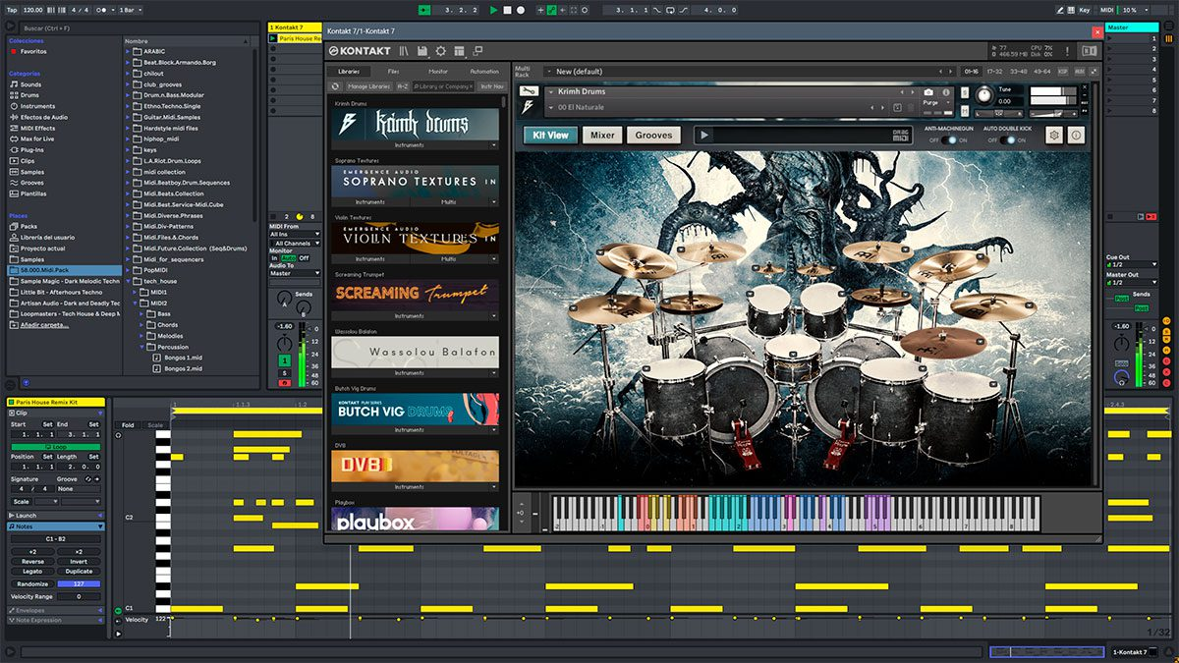Click the Ableton transport play button
The image size is (1179, 663).
[x=493, y=10]
